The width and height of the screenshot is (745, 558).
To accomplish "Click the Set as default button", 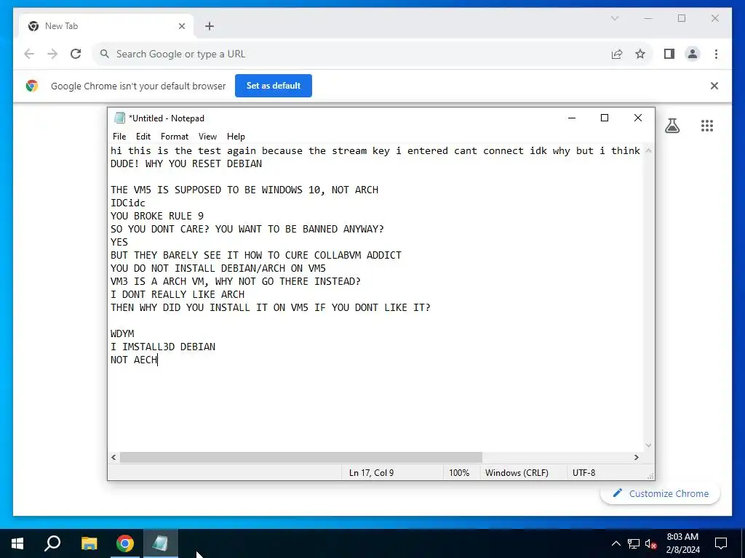I will coord(274,86).
